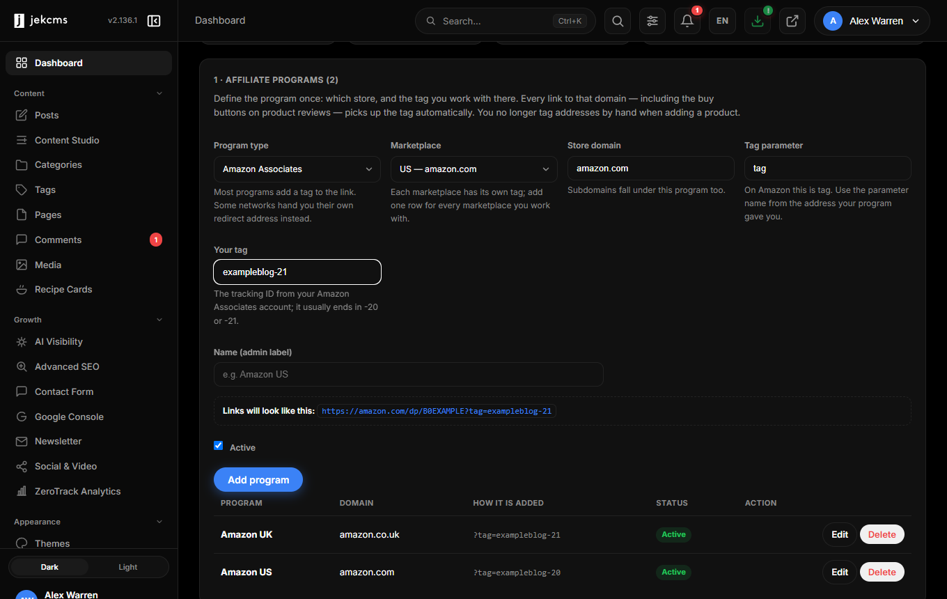
Task: Click the ZeroTrack Analytics chart icon
Action: [x=22, y=491]
